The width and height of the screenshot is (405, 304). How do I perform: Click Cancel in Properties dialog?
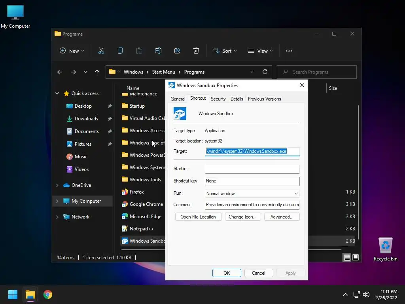coord(259,273)
